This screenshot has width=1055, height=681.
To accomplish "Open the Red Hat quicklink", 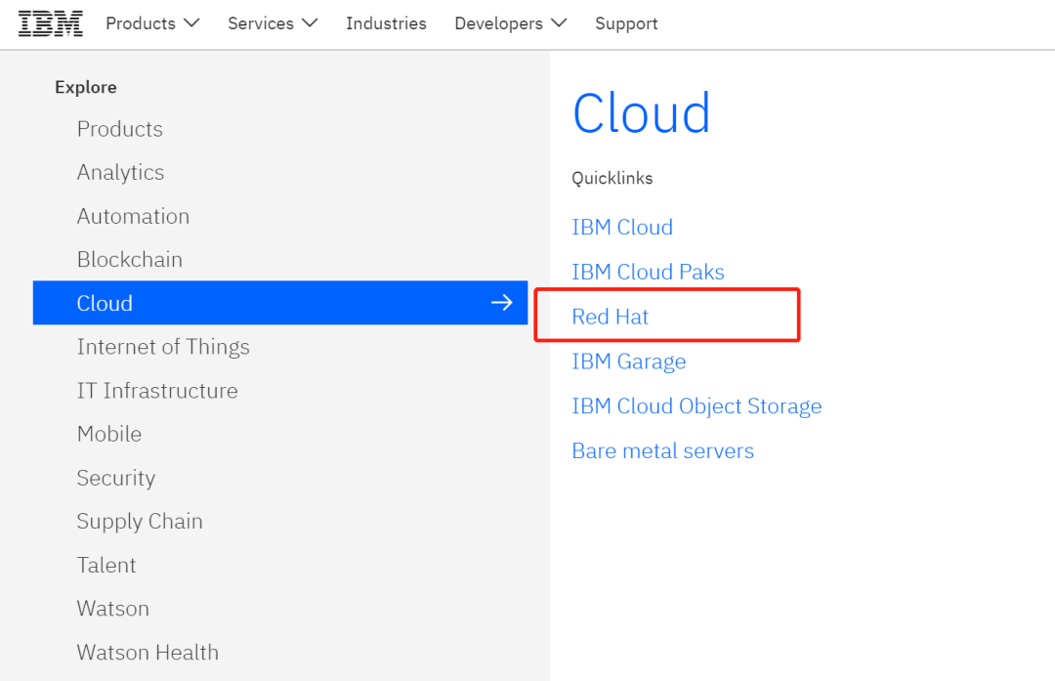I will click(611, 317).
